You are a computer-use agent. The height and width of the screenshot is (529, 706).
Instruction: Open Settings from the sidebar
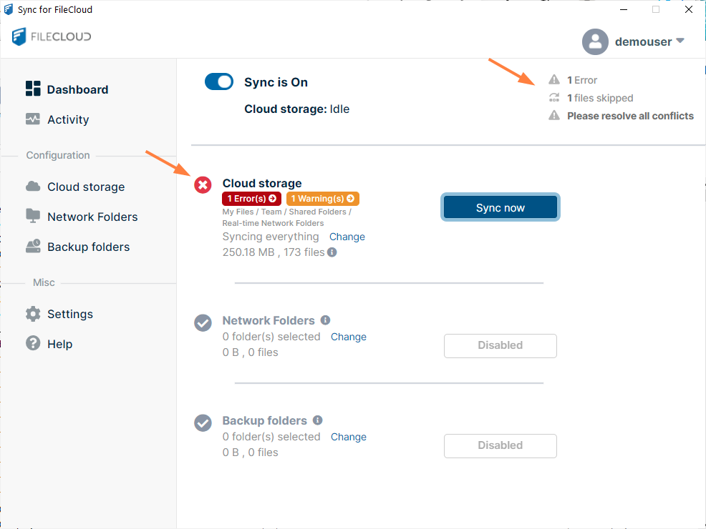tap(69, 314)
